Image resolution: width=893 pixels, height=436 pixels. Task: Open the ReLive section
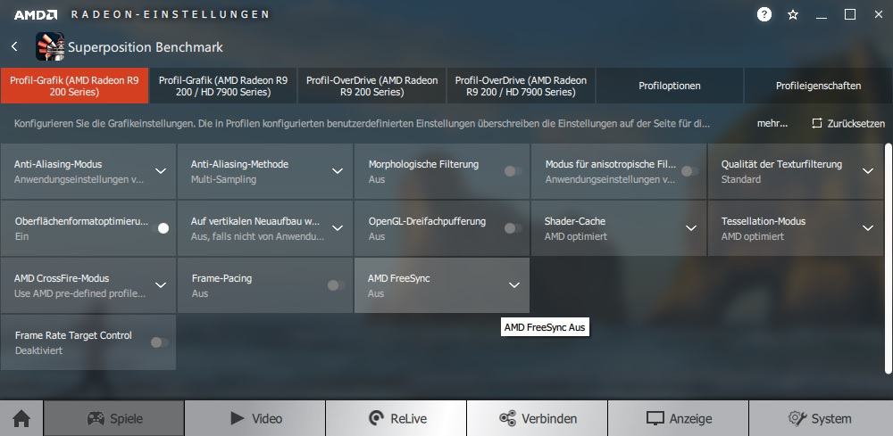(396, 419)
